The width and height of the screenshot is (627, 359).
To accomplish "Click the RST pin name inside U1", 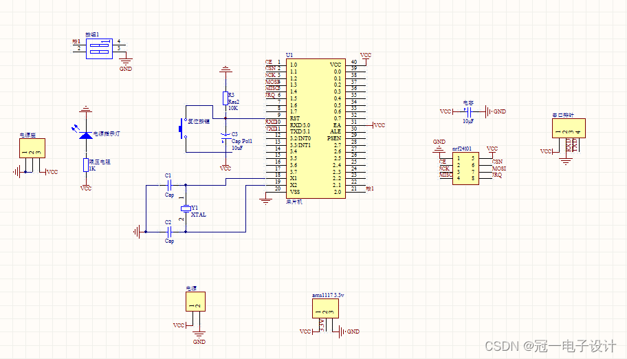I will (x=295, y=118).
